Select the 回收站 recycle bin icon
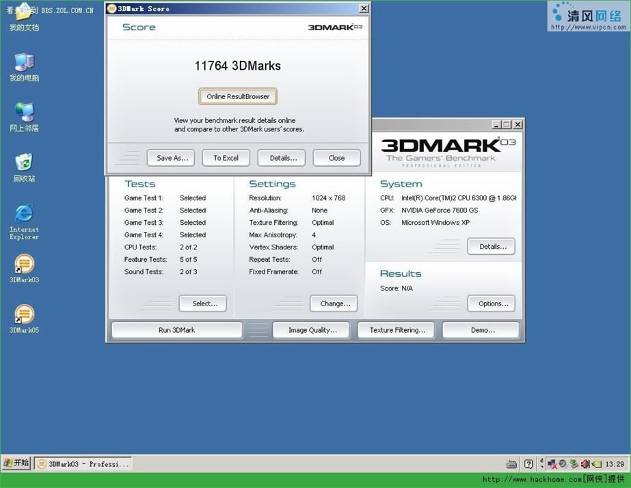Viewport: 631px width, 488px height. tap(24, 167)
